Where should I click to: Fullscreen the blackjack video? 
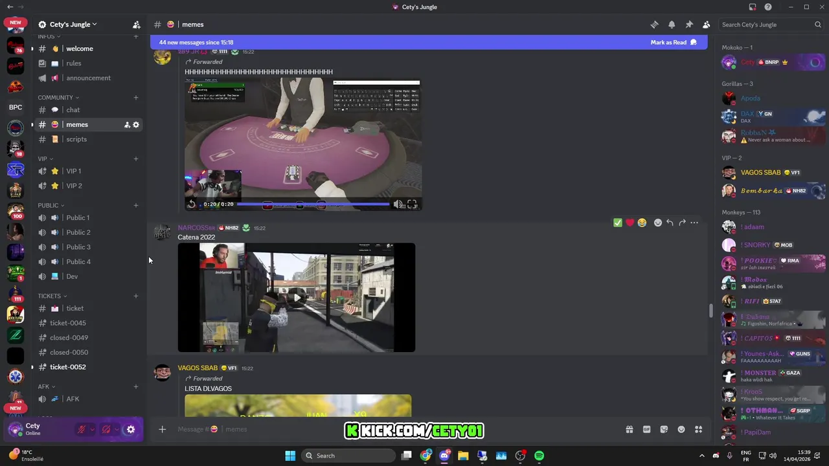412,204
